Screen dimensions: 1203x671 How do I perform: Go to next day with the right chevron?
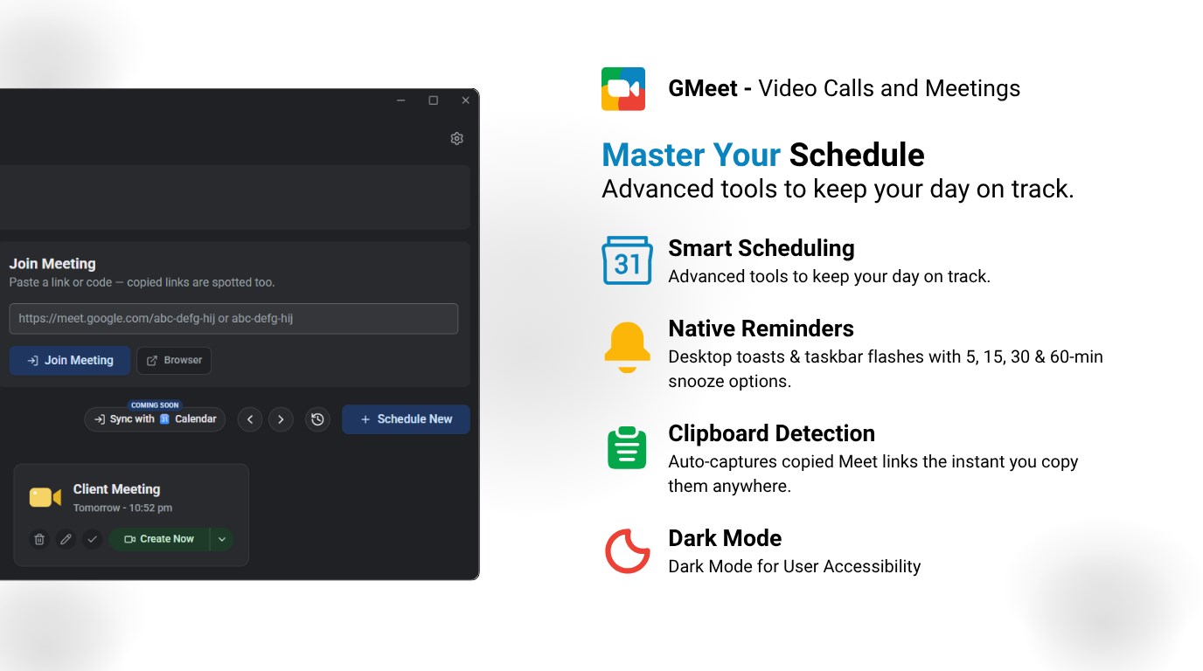tap(281, 419)
